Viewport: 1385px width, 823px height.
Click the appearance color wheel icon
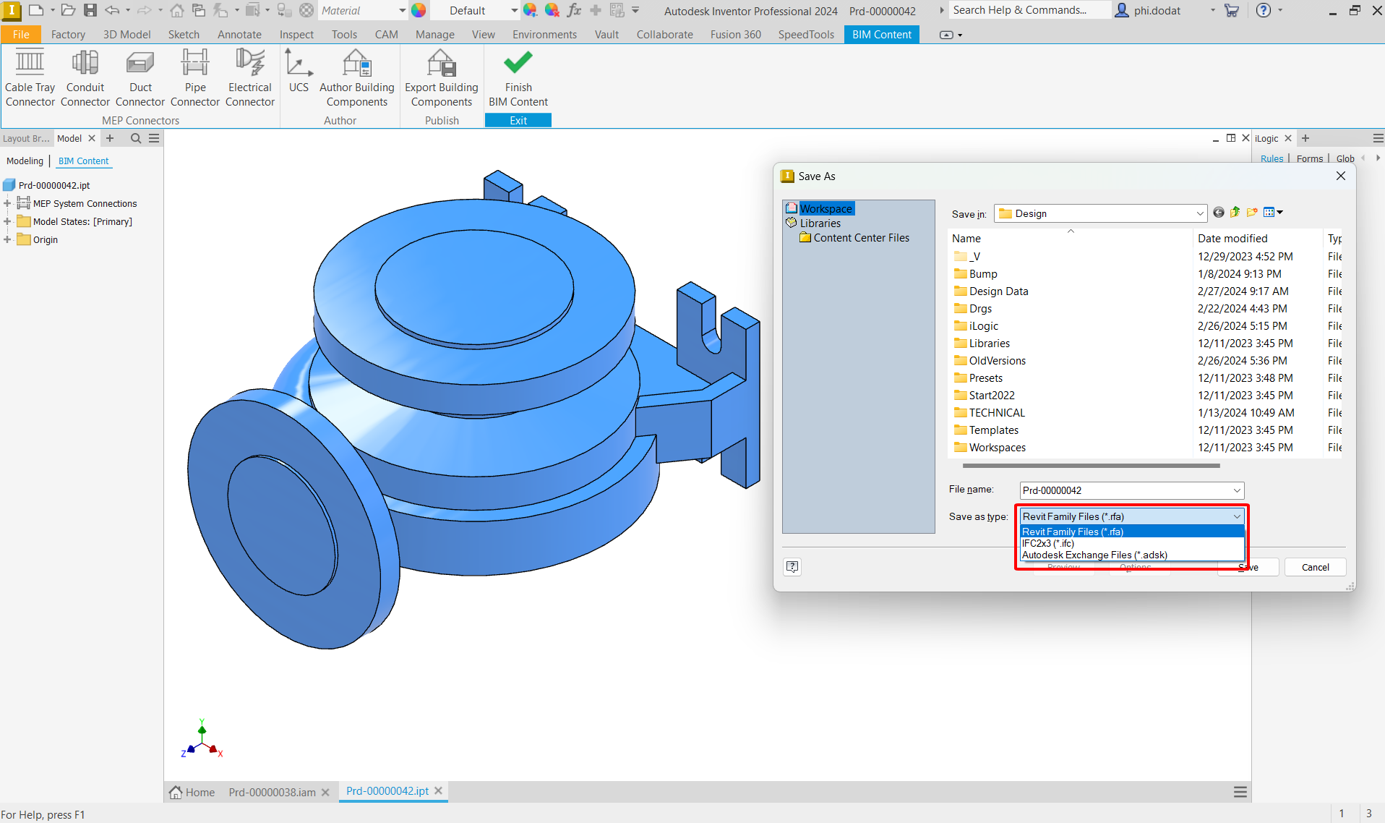pyautogui.click(x=419, y=10)
